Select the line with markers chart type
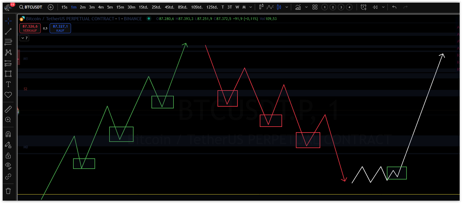Screen dimensions: 462x203 [270, 7]
